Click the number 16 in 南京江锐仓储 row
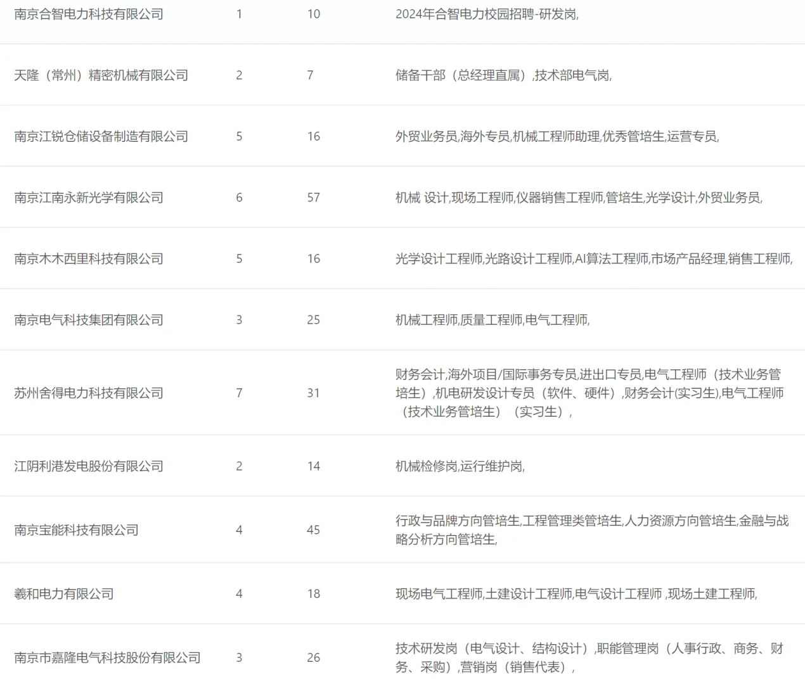 pos(314,136)
